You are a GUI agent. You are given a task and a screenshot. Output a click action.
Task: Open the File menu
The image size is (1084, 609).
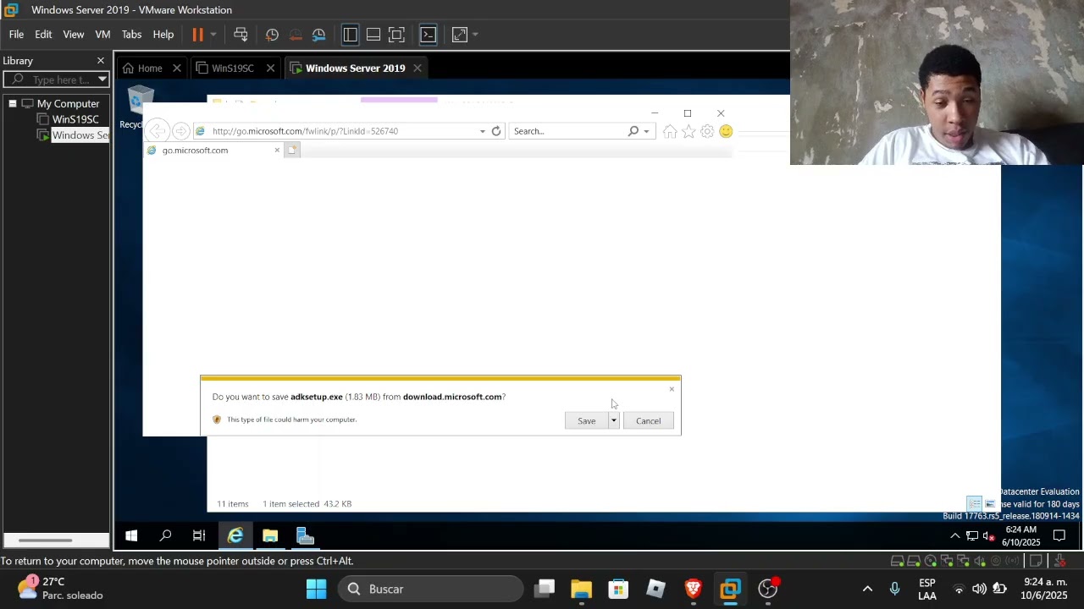[x=16, y=35]
